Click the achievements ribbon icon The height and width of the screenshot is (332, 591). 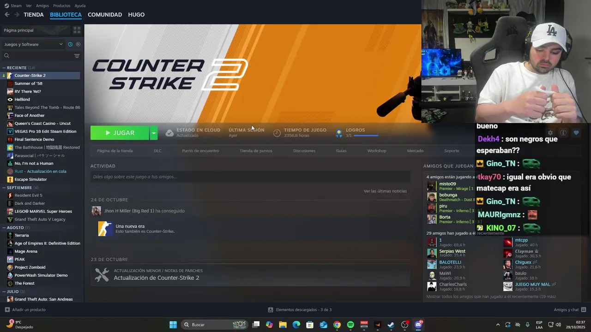(339, 133)
